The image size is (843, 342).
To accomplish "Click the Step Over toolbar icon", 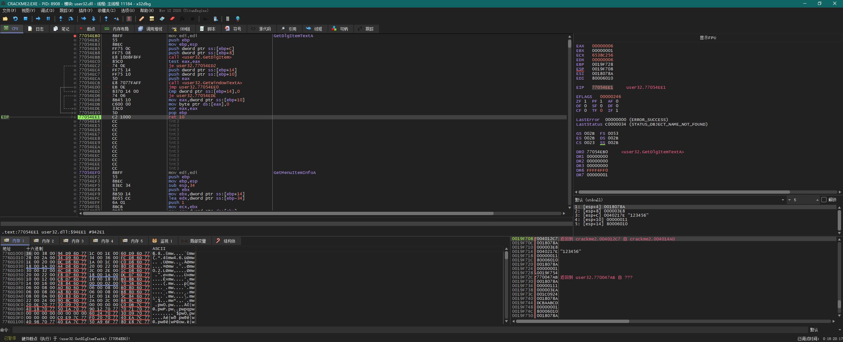I will coord(70,19).
